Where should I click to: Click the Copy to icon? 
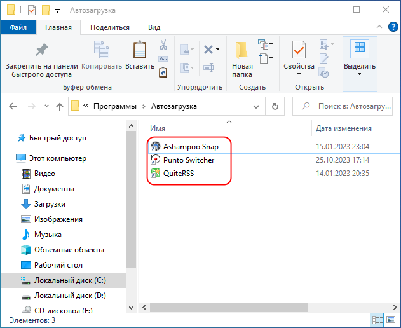[x=185, y=67]
